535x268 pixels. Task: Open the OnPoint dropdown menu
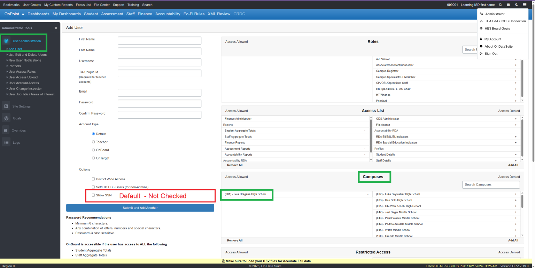[14, 14]
